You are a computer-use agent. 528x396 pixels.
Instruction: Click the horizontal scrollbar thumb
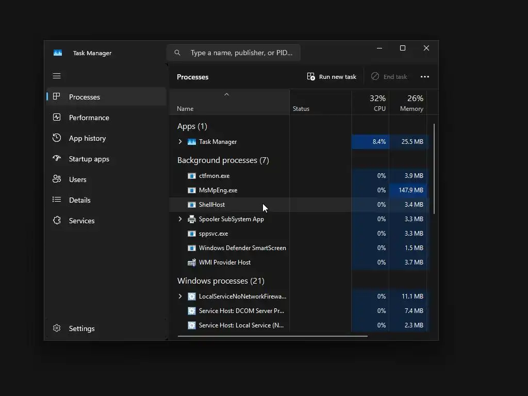[272, 336]
